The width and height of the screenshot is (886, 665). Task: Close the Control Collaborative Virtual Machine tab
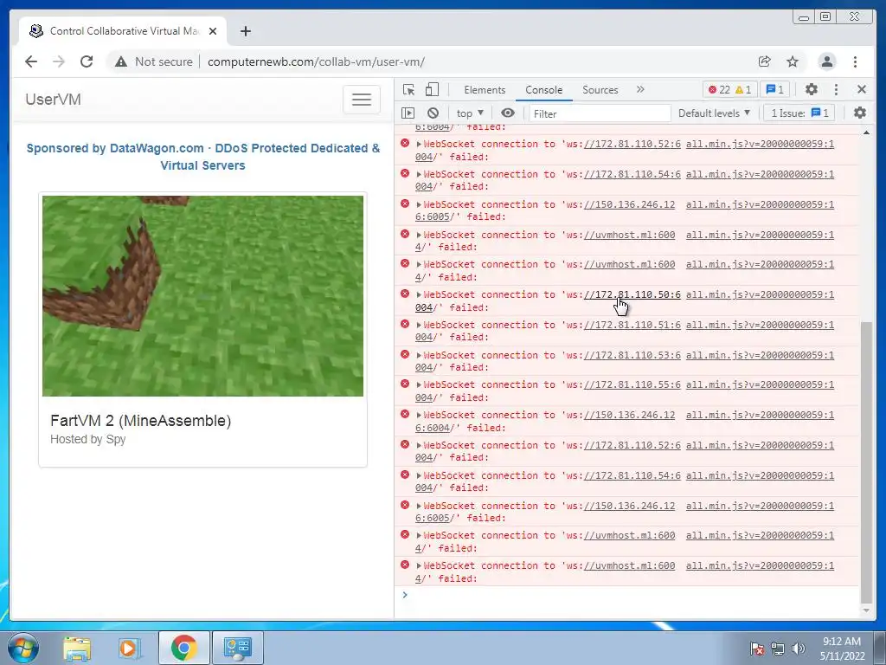point(213,31)
